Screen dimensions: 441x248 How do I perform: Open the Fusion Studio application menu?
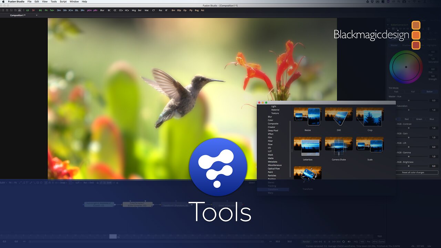[16, 2]
